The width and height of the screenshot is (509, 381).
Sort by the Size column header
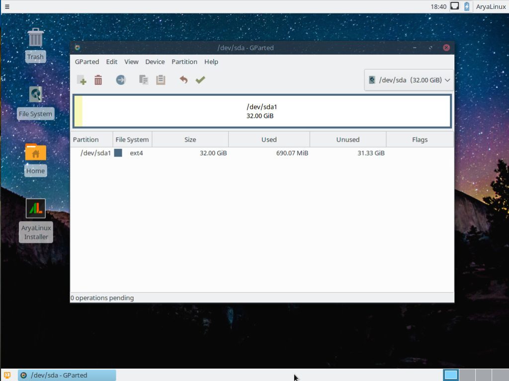click(x=190, y=140)
